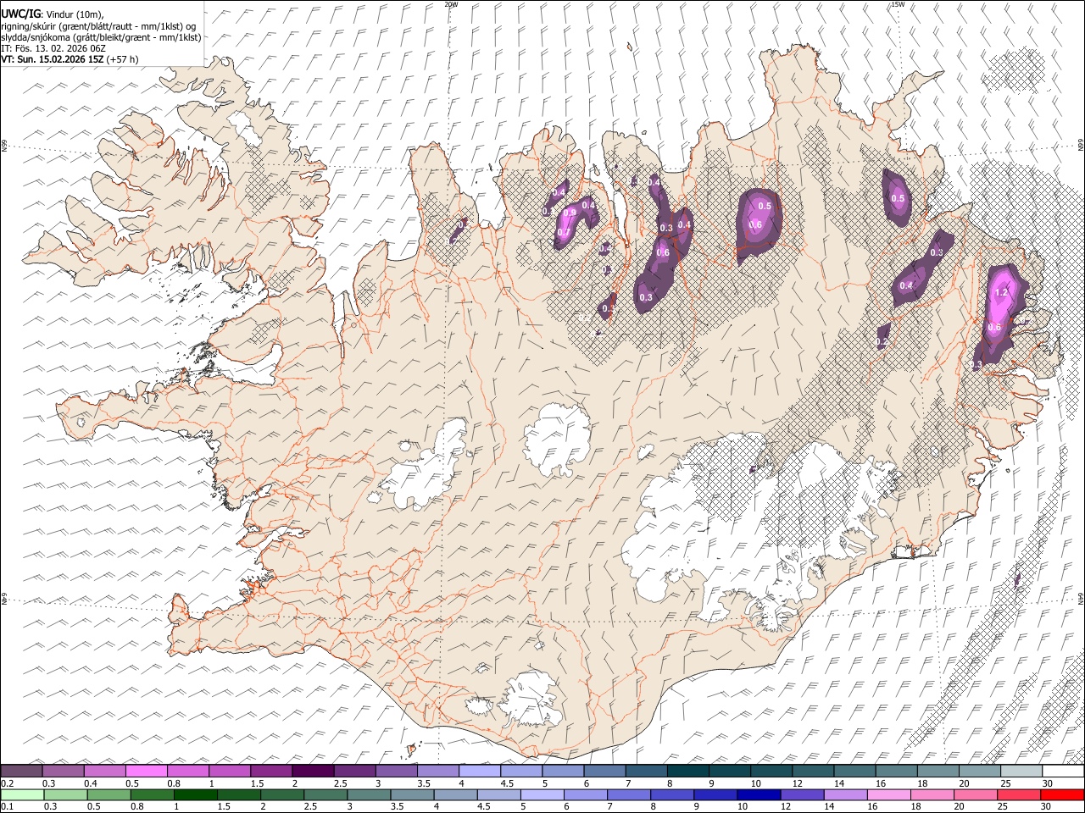The height and width of the screenshot is (813, 1085).
Task: Select the bright pink 0.5 swatch in the snow scale
Action: click(146, 772)
